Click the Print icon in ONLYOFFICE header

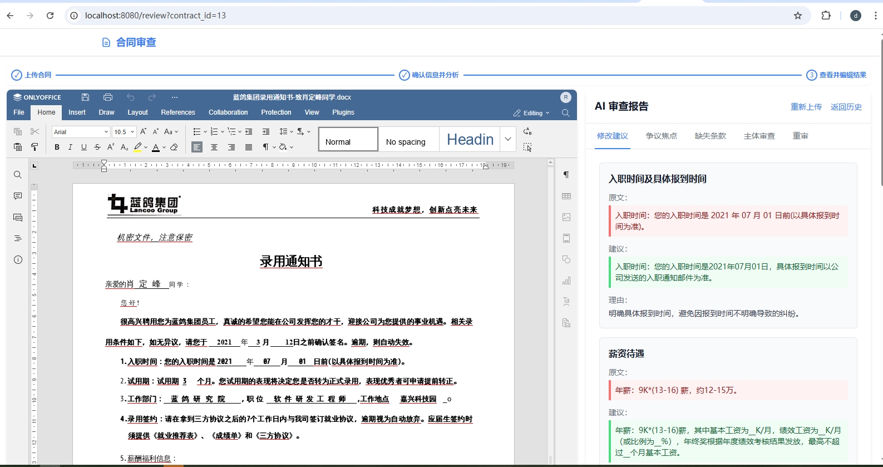[x=108, y=97]
